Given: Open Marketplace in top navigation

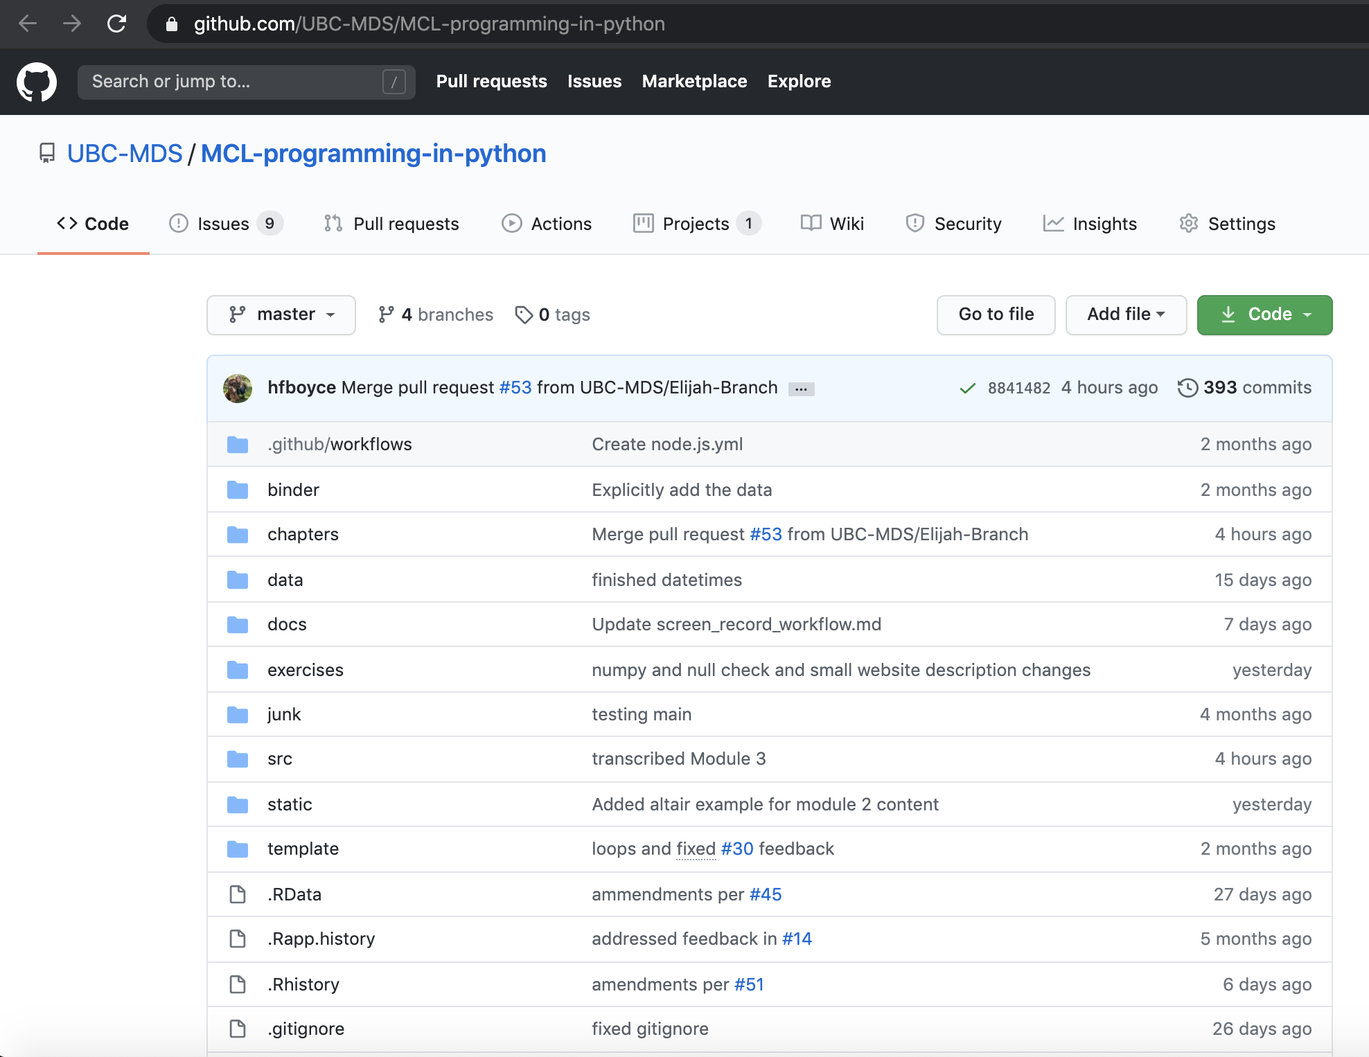Looking at the screenshot, I should click(x=694, y=82).
